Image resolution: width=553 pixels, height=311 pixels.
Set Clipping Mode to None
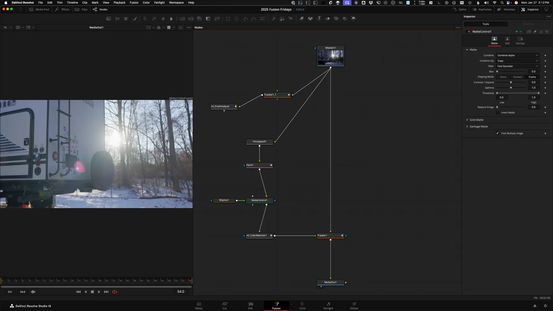pyautogui.click(x=503, y=77)
